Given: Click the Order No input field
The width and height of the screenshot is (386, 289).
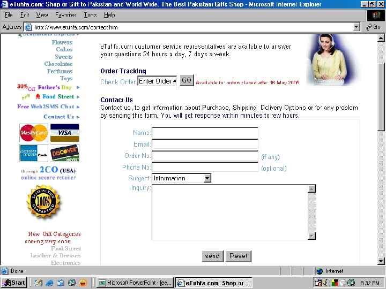Looking at the screenshot, I should click(x=205, y=156).
